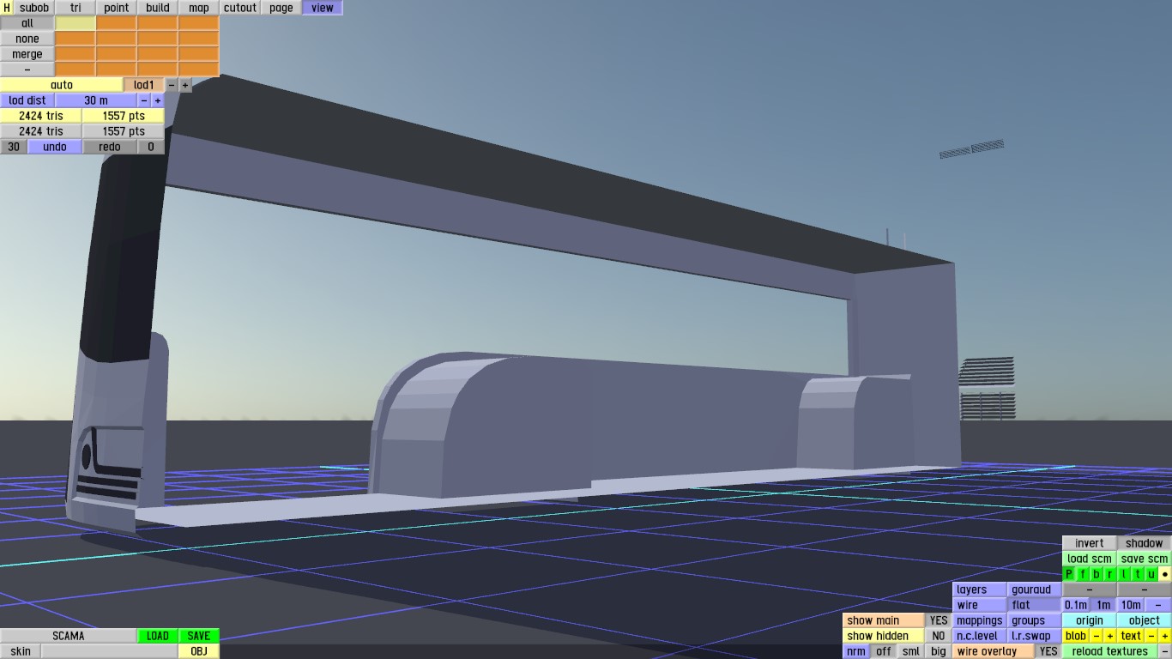This screenshot has height=659, width=1172.
Task: Click the H button in the top bar
Action: point(7,8)
